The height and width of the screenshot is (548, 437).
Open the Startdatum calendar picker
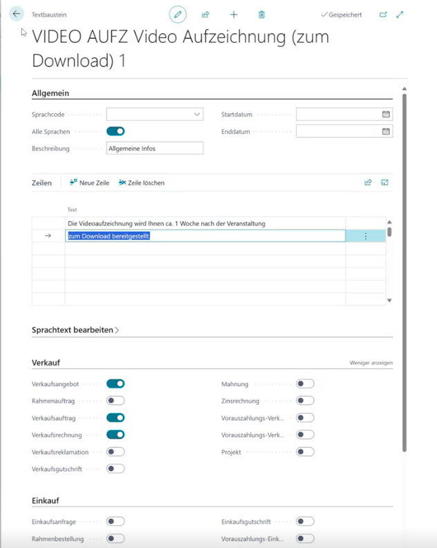pos(386,114)
